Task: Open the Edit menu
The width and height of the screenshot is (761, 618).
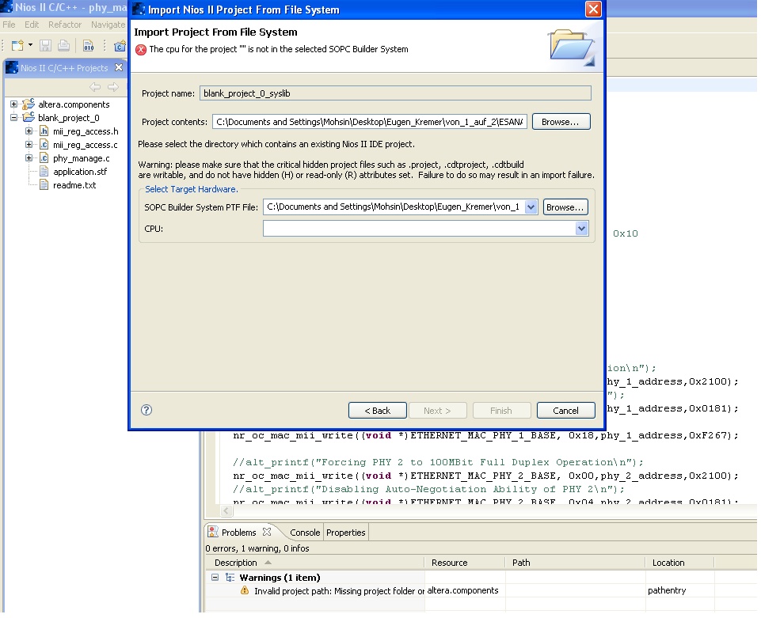Action: tap(32, 25)
